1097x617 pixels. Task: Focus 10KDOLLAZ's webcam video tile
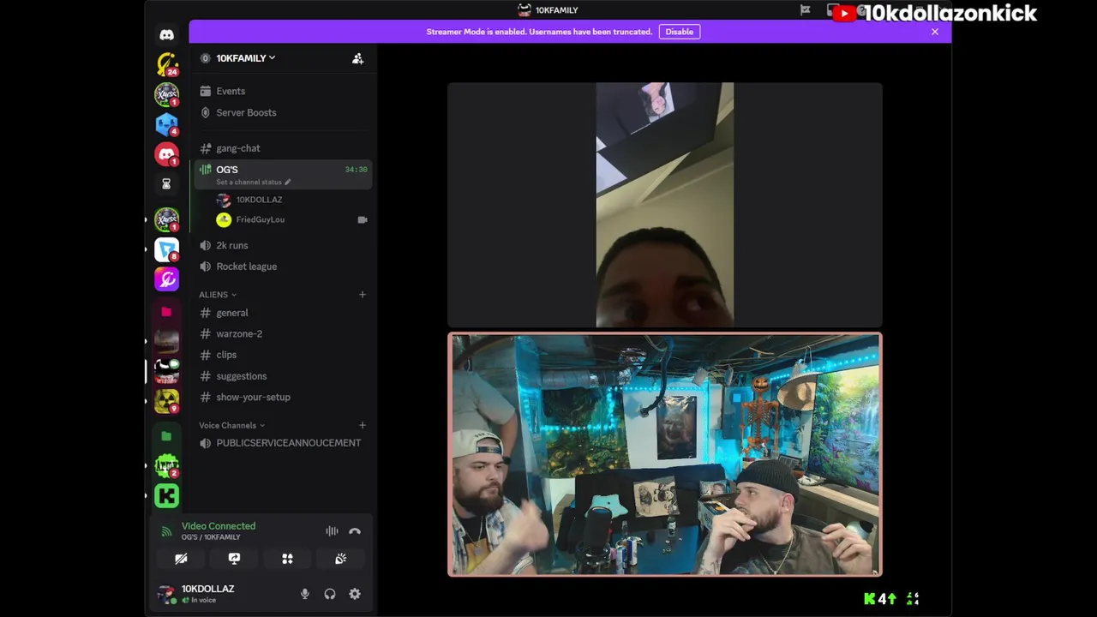(x=665, y=454)
